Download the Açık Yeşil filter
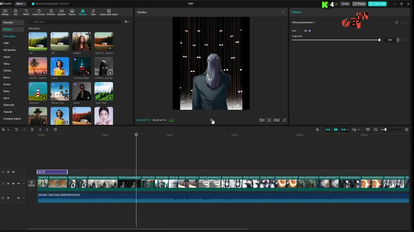The image size is (414, 232). [110, 98]
